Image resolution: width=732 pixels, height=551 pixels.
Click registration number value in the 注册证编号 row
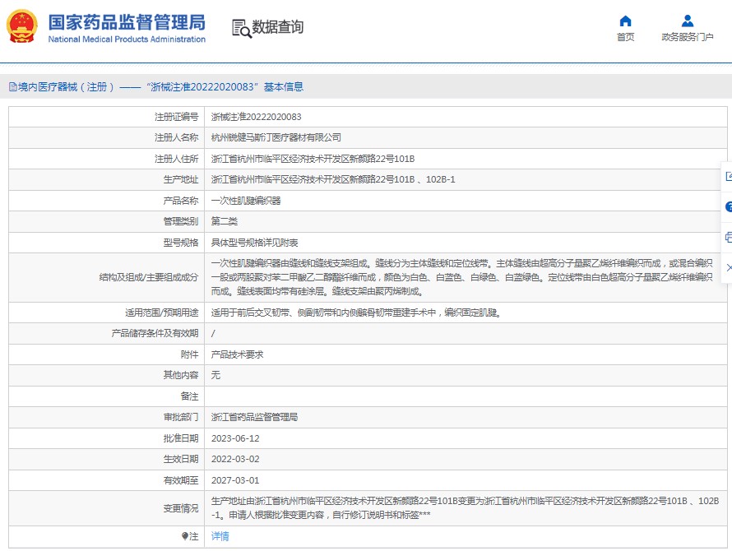pos(257,117)
